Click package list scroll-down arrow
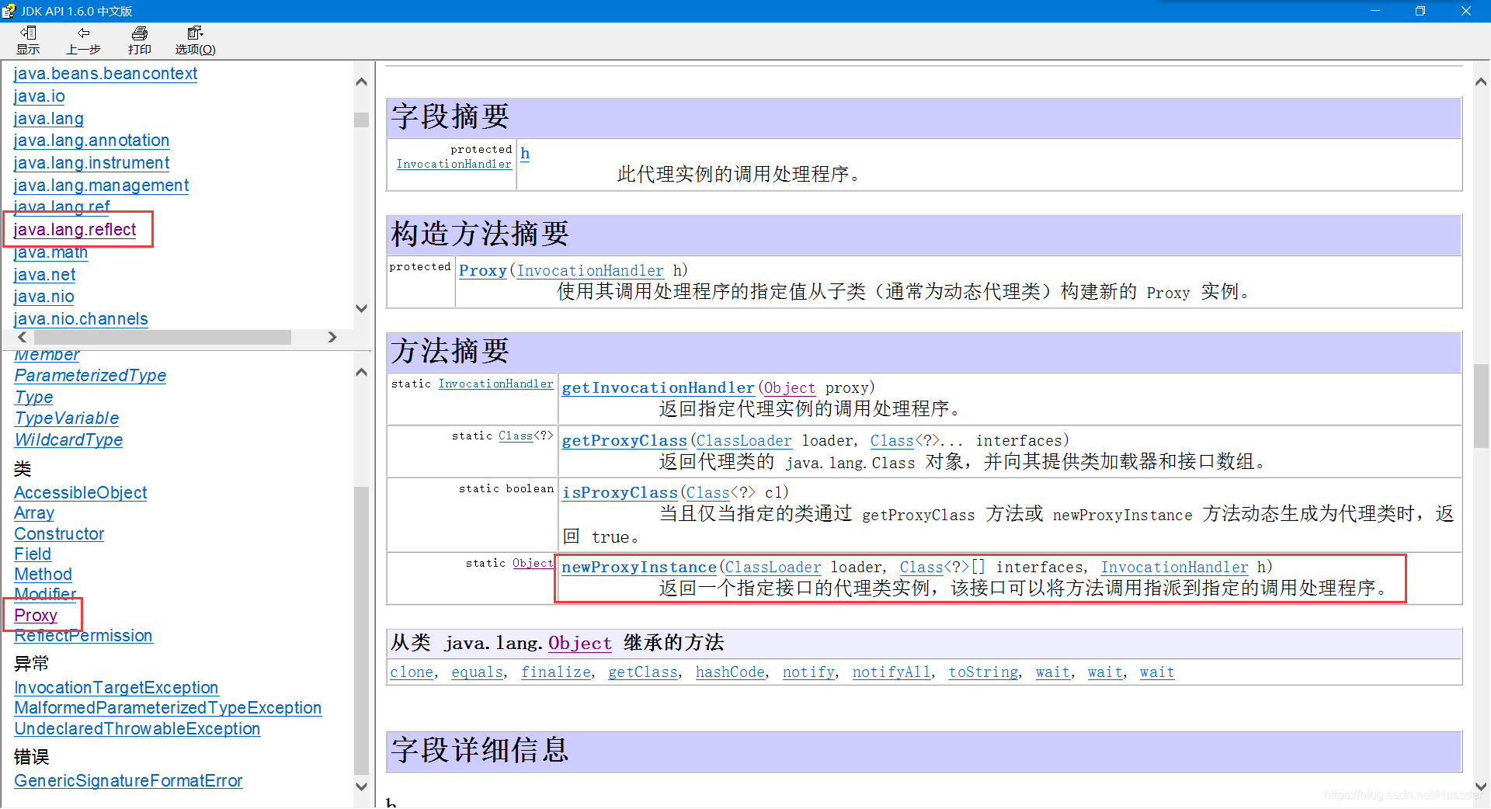This screenshot has width=1491, height=809. [x=361, y=308]
